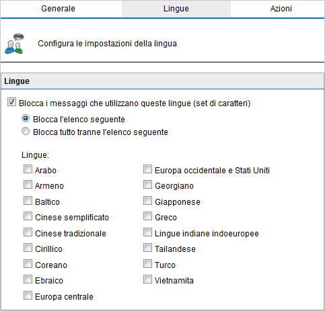The width and height of the screenshot is (325, 311).
Task: Tick Lingue indiane indoeuropee checkbox
Action: point(147,232)
